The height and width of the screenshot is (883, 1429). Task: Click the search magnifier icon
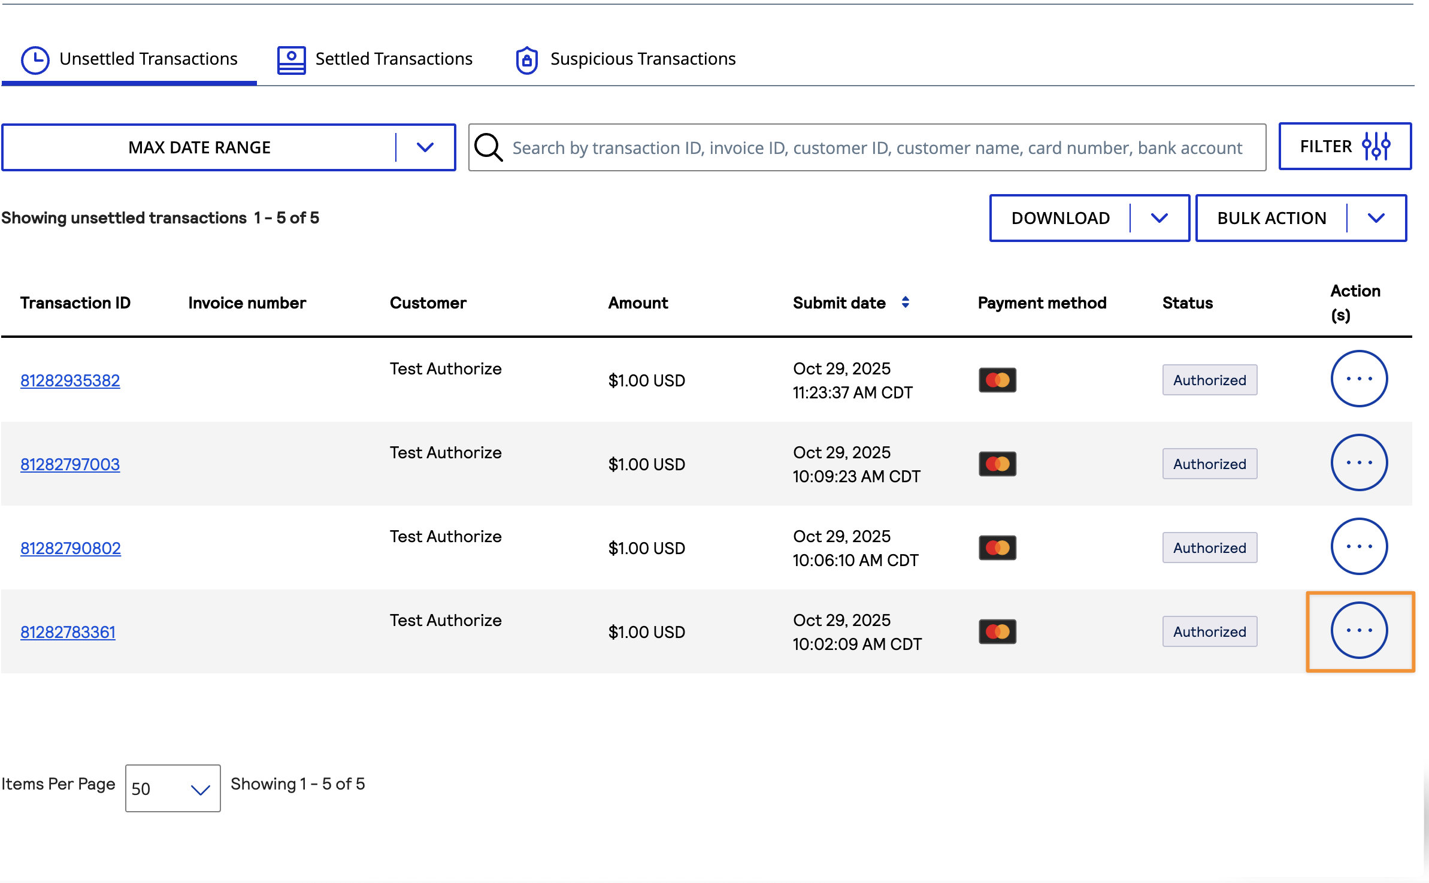489,147
